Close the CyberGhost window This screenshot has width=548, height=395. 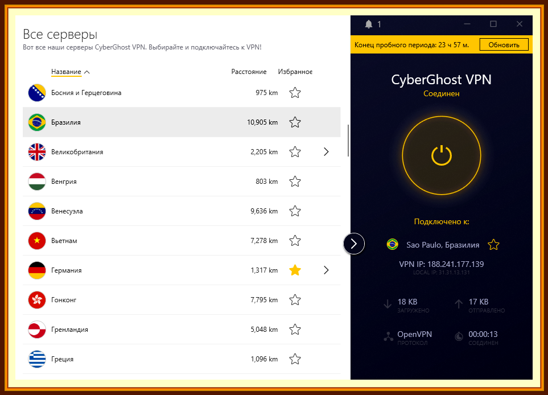pos(520,24)
